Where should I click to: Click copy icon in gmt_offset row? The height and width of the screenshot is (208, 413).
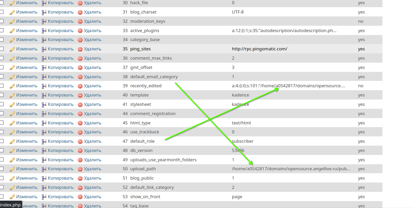[44, 68]
